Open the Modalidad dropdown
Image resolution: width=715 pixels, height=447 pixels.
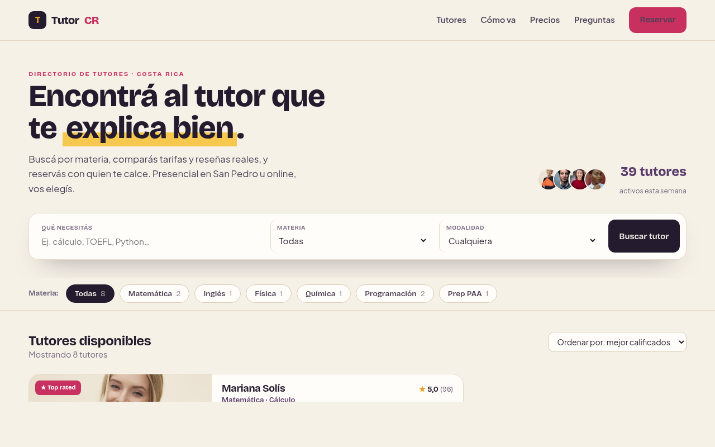coord(521,241)
